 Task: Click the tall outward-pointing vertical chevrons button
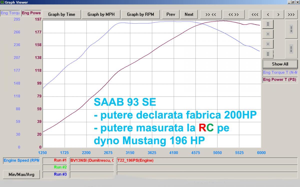(x=291, y=49)
